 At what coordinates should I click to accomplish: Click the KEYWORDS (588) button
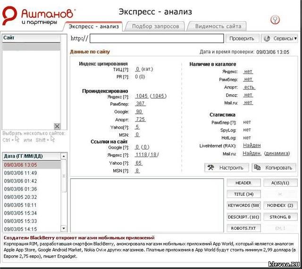pos(243,206)
